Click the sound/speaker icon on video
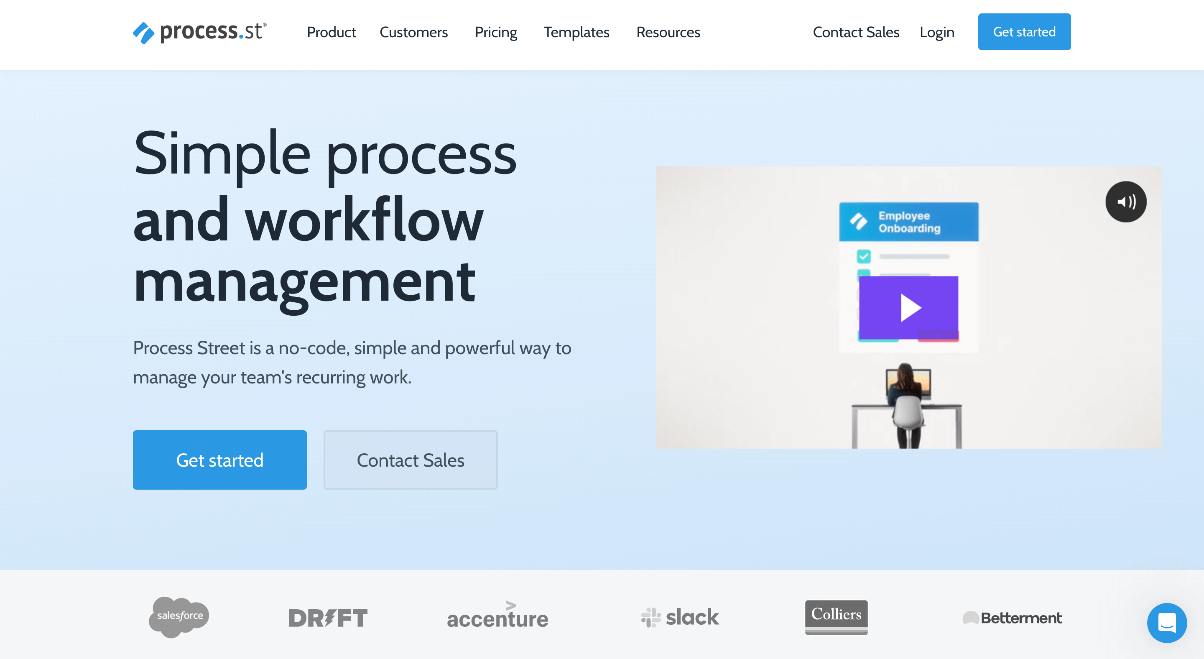 (1125, 201)
